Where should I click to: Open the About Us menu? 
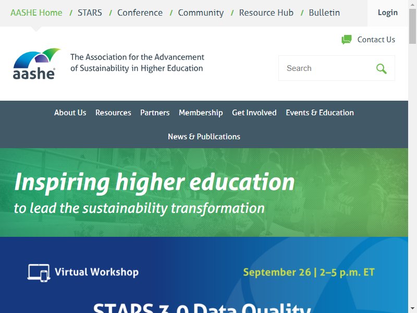(70, 113)
